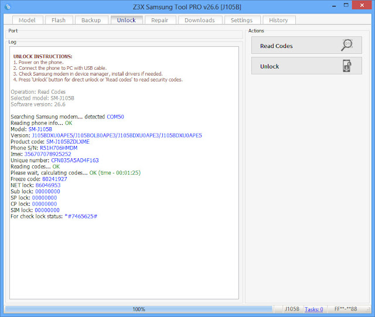This screenshot has width=375, height=317.
Task: Click the Unlock action button label
Action: pos(270,66)
